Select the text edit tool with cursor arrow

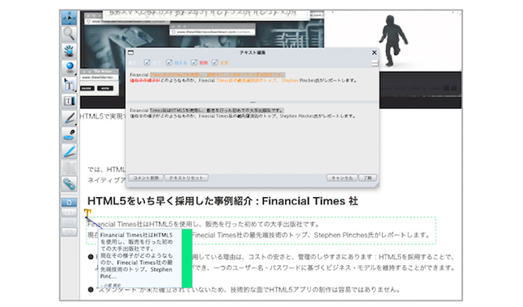point(69,85)
